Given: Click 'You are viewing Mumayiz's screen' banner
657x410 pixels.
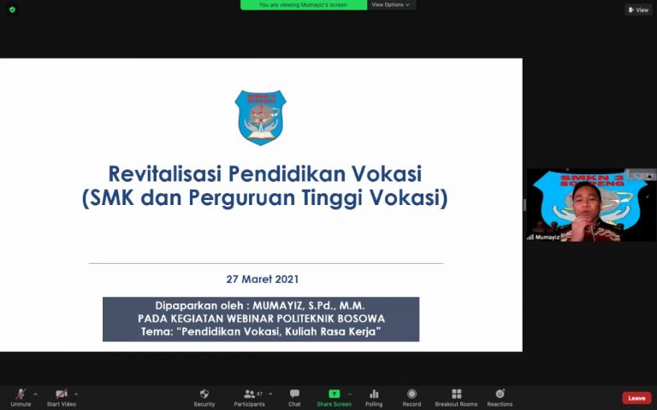Looking at the screenshot, I should click(304, 4).
